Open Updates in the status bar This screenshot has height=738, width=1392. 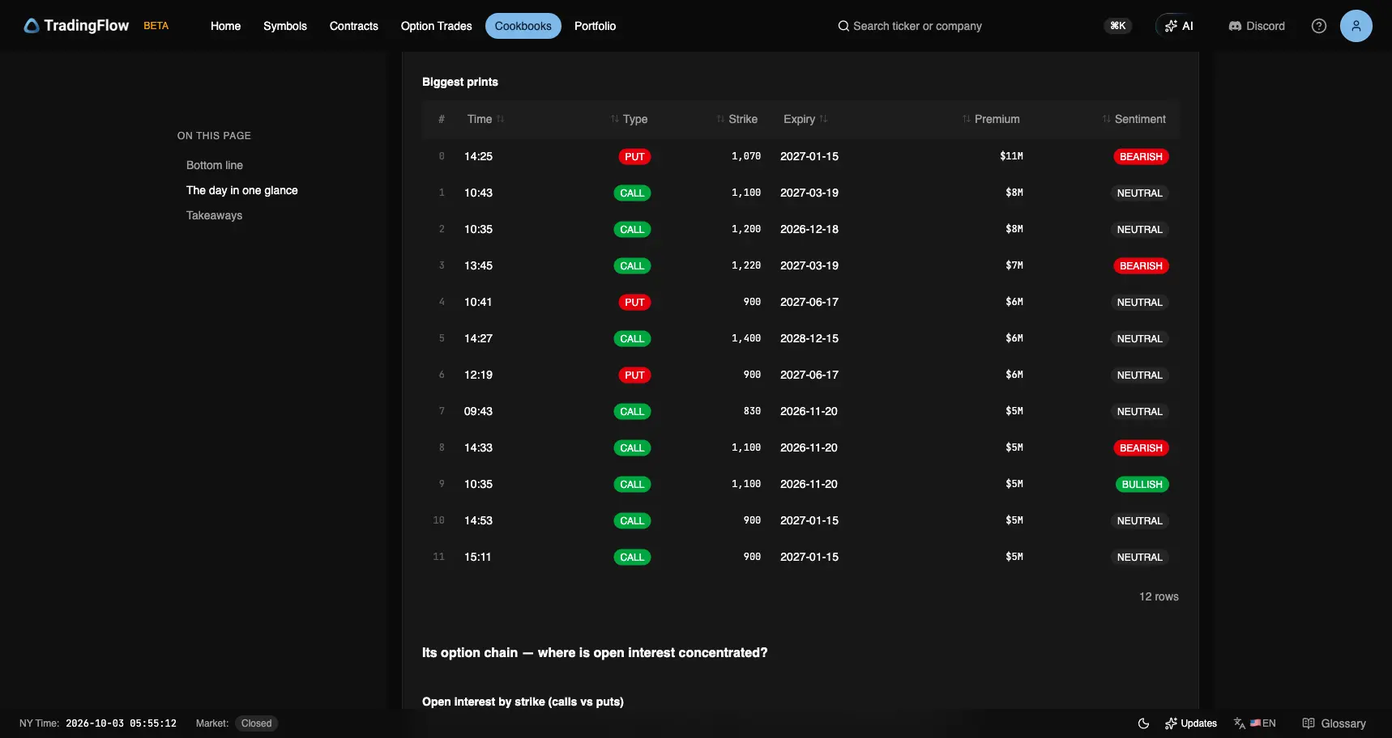pyautogui.click(x=1191, y=723)
